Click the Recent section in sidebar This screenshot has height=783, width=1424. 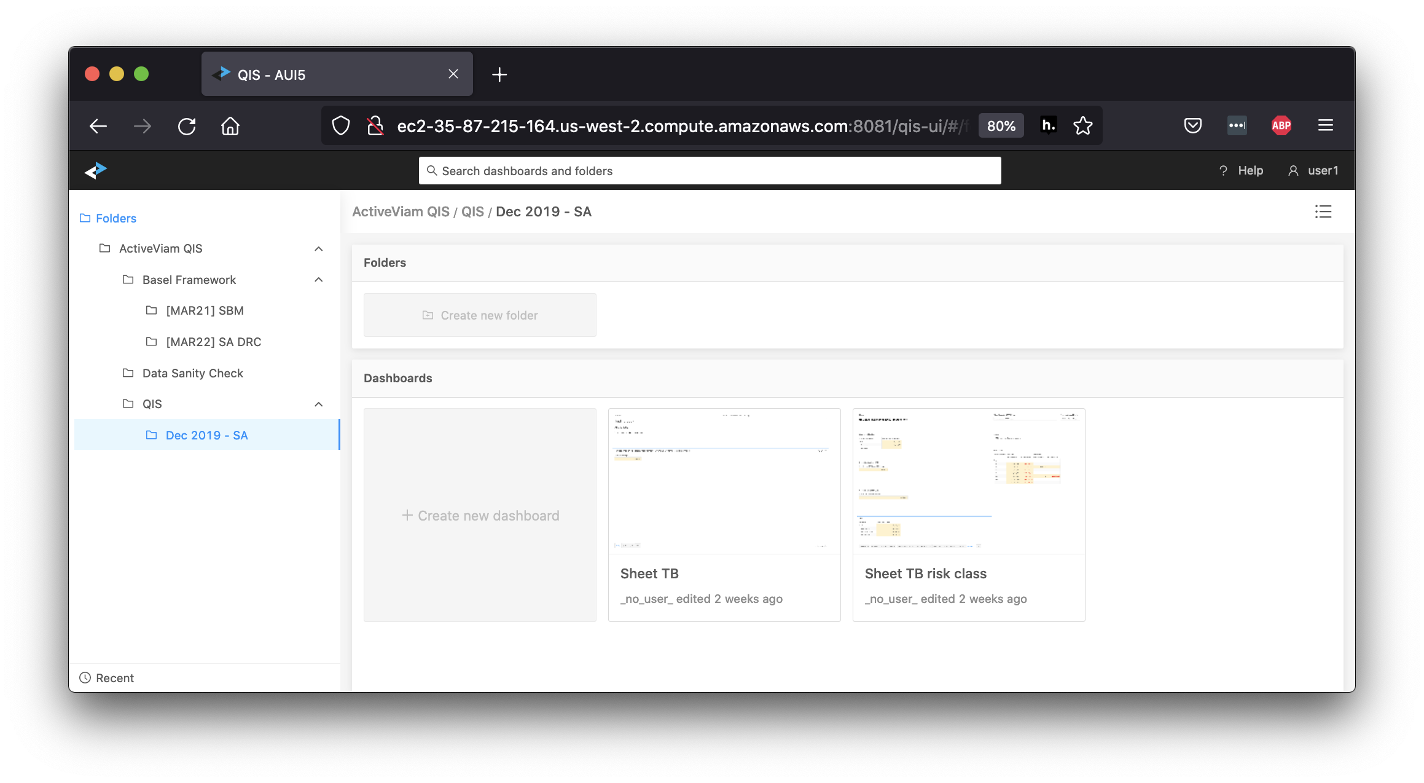tap(105, 677)
